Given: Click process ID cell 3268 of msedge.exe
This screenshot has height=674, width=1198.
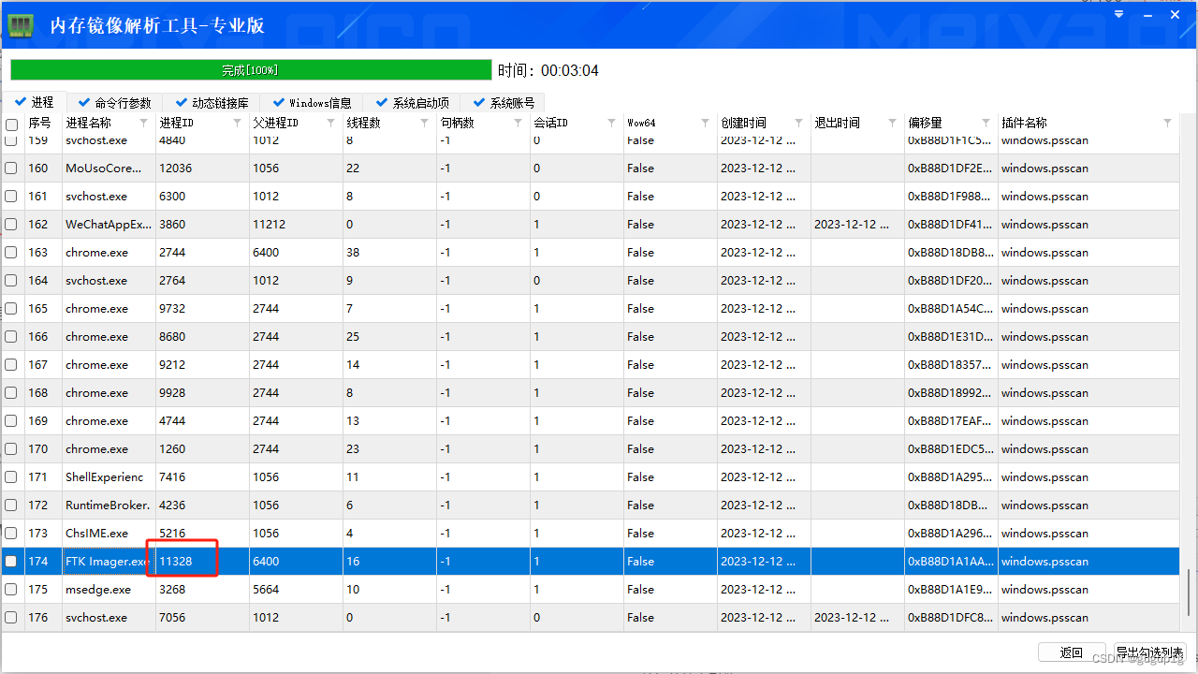Looking at the screenshot, I should [203, 590].
